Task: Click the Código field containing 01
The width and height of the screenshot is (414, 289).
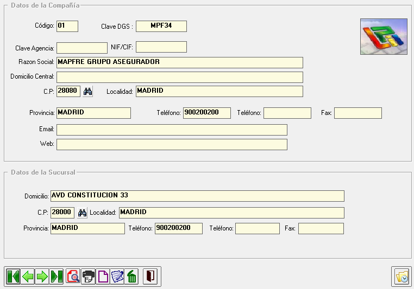Action: pos(67,26)
